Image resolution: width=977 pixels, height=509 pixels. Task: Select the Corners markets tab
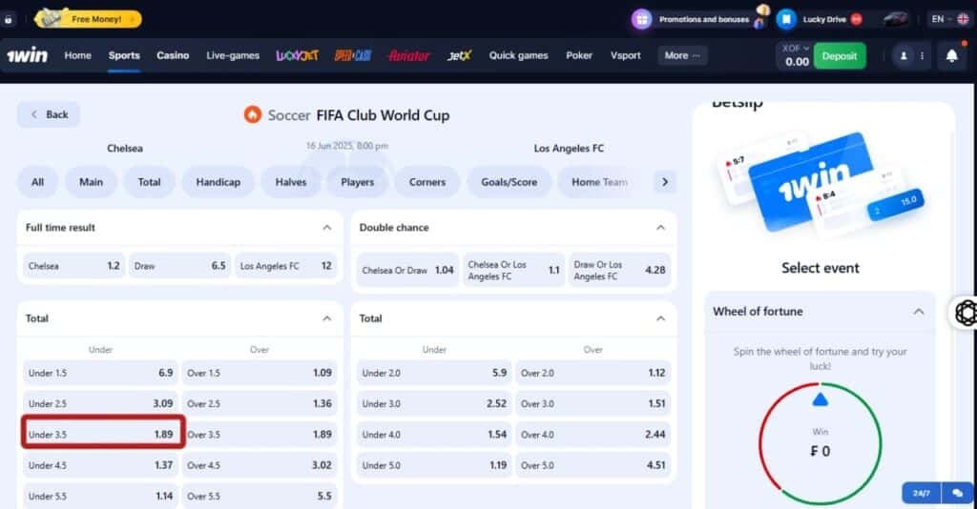coord(427,182)
